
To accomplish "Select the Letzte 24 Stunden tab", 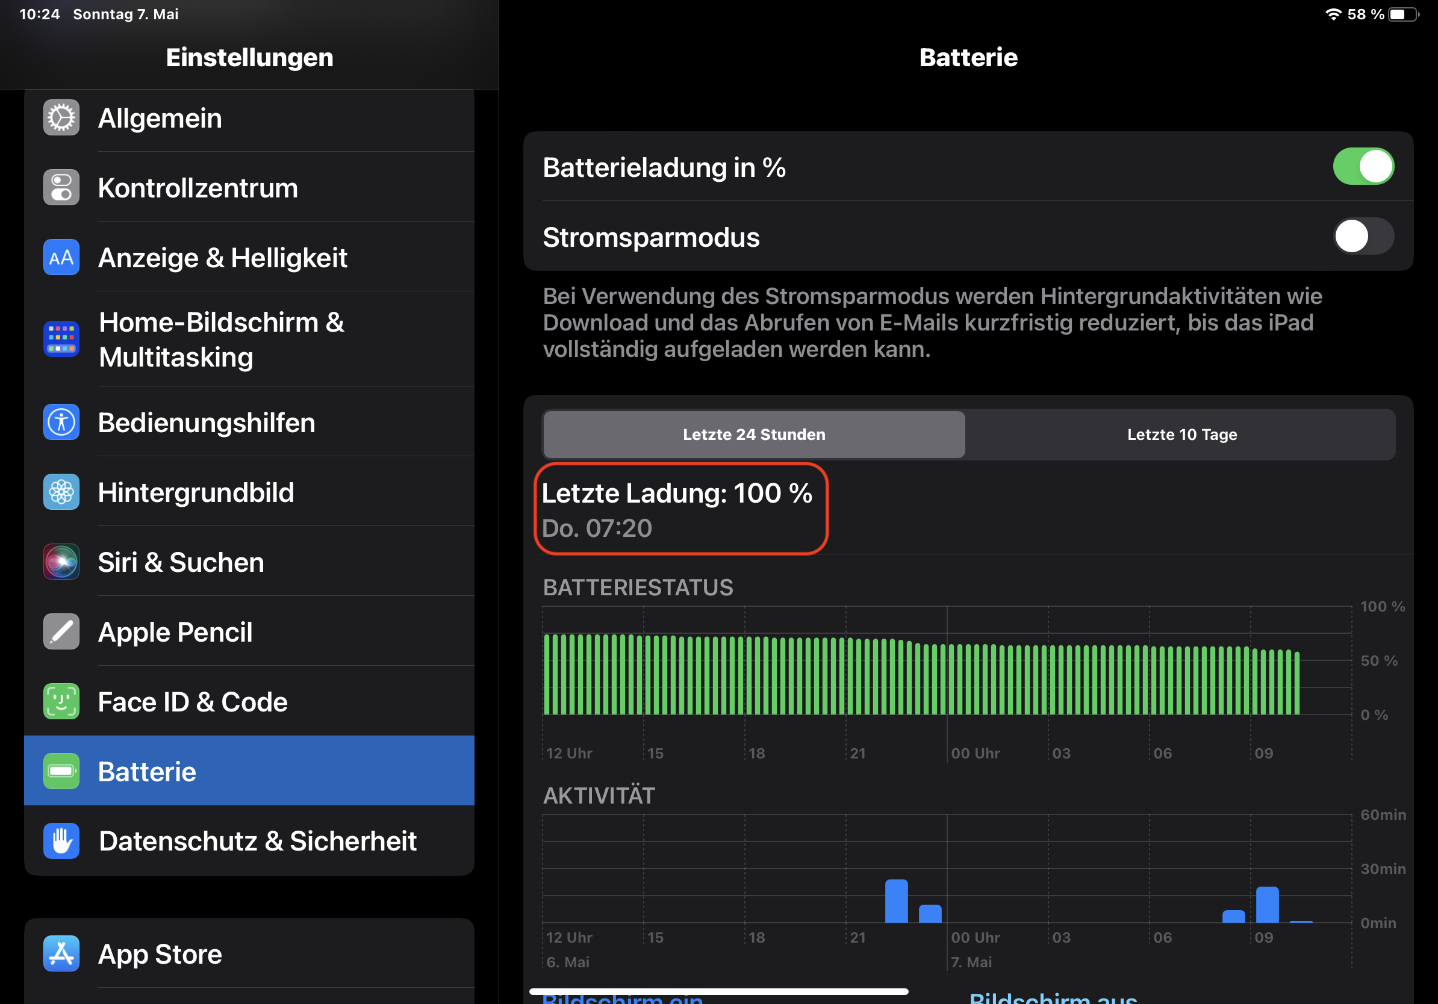I will [753, 435].
